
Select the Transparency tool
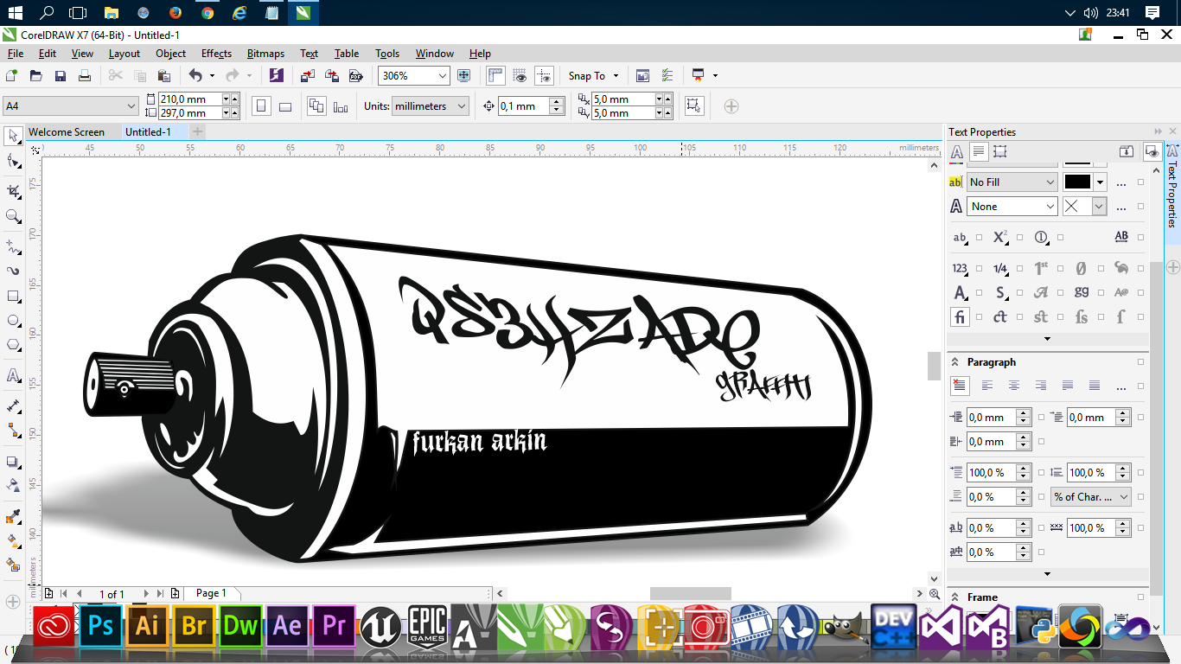coord(13,485)
